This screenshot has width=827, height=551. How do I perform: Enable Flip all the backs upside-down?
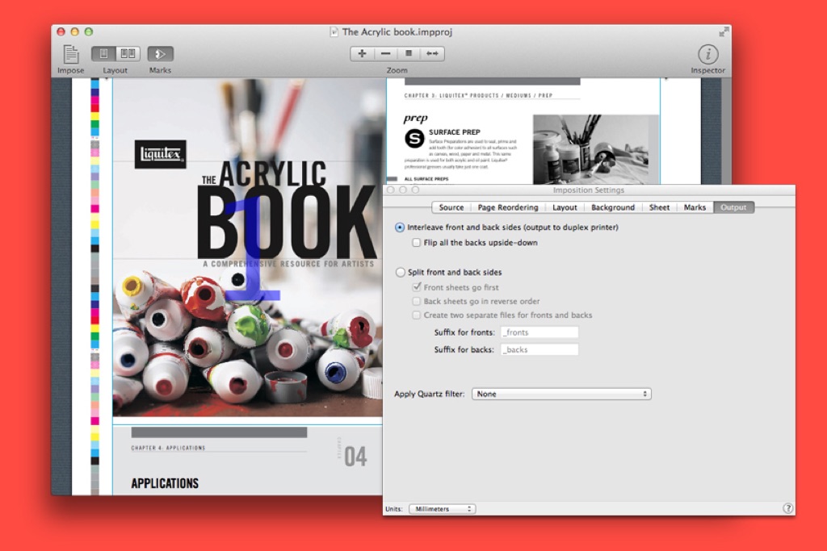coord(417,243)
